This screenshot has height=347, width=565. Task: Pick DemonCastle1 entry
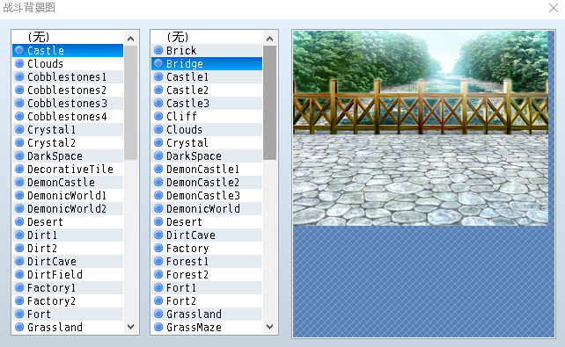coord(207,169)
